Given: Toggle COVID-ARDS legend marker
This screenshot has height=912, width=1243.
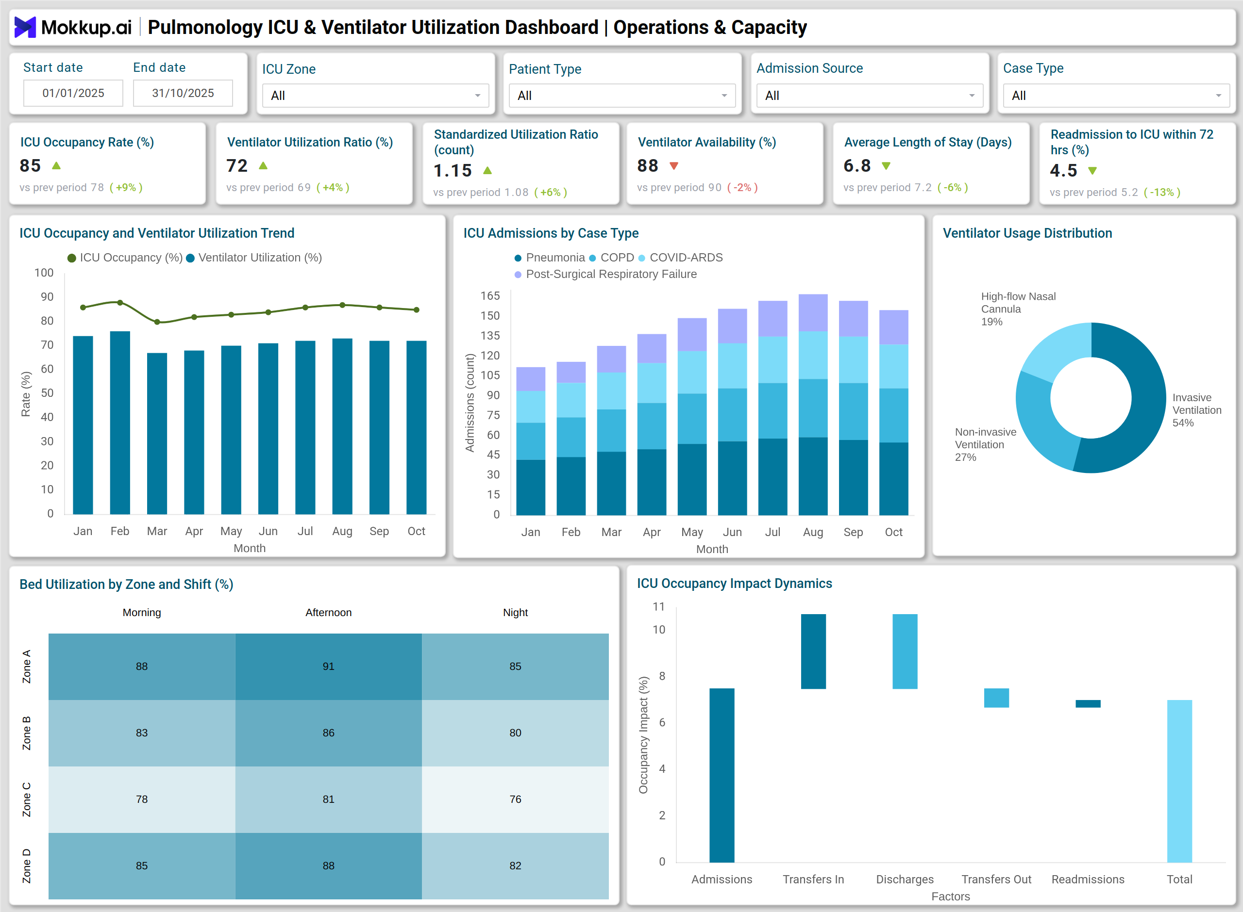Looking at the screenshot, I should (x=641, y=258).
